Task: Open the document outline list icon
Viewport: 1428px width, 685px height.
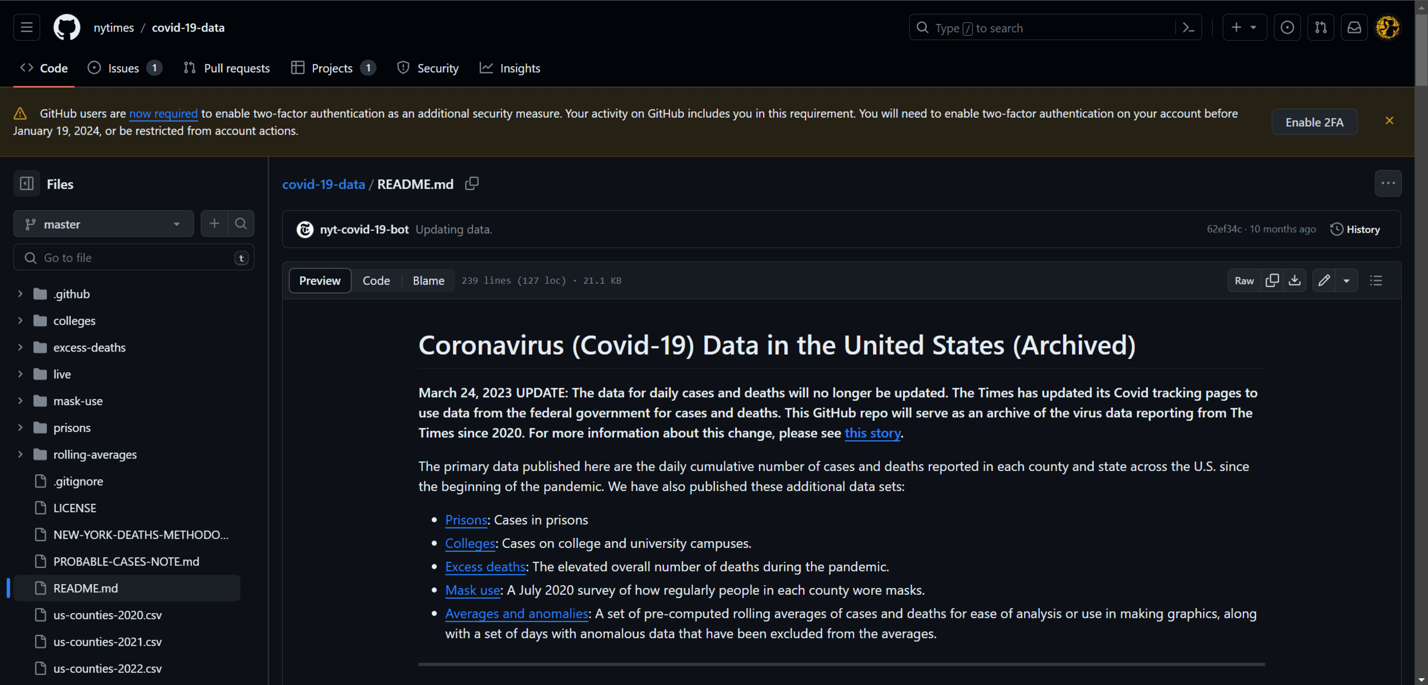Action: coord(1376,280)
